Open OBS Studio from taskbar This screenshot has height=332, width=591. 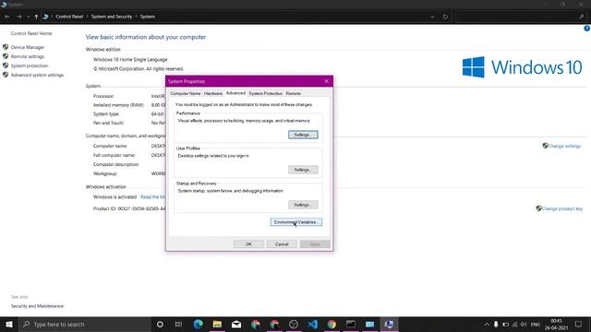(x=294, y=324)
